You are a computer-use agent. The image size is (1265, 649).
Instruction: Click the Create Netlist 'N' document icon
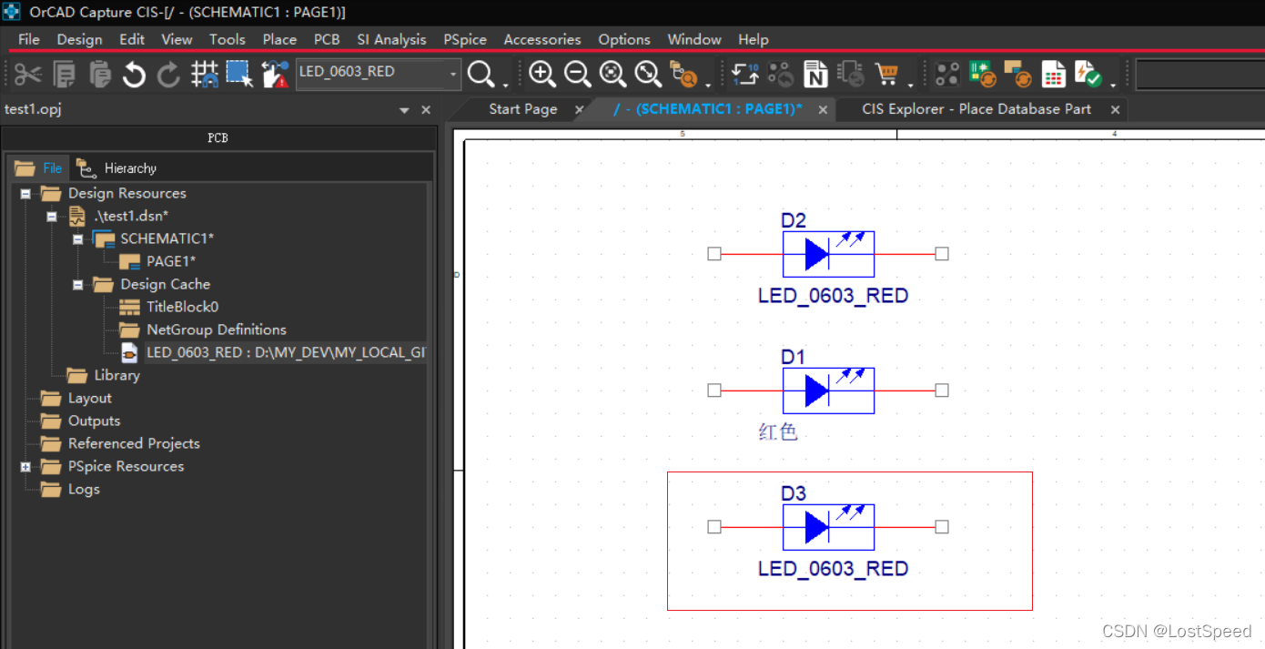click(816, 74)
